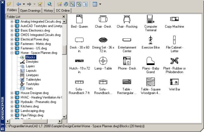204x132 pixels.
Task: Select the Blocks tree item
Action: click(31, 57)
